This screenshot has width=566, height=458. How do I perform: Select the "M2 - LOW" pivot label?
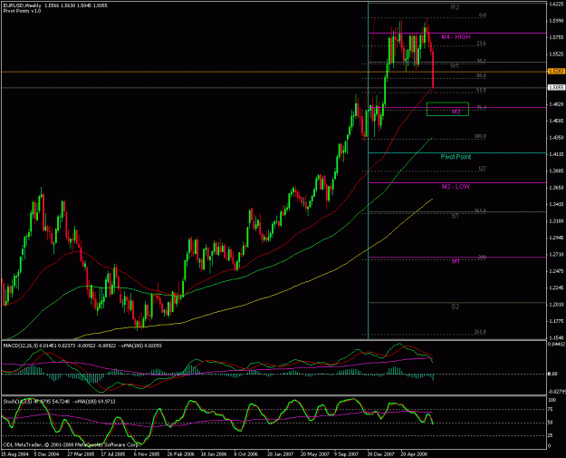click(456, 187)
